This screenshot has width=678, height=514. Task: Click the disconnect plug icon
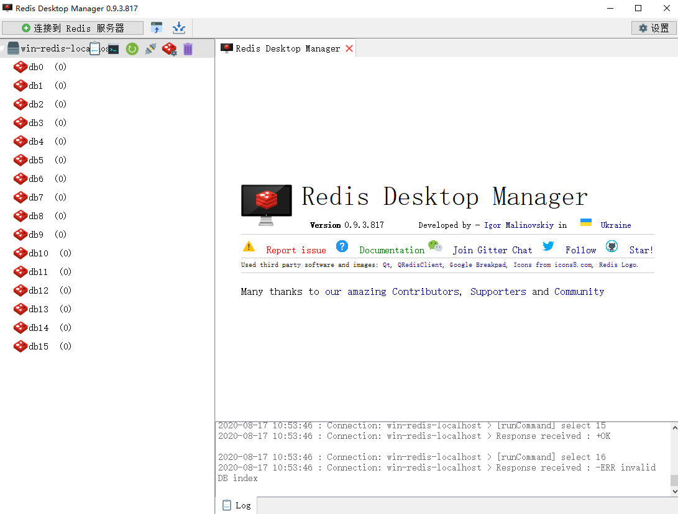150,49
